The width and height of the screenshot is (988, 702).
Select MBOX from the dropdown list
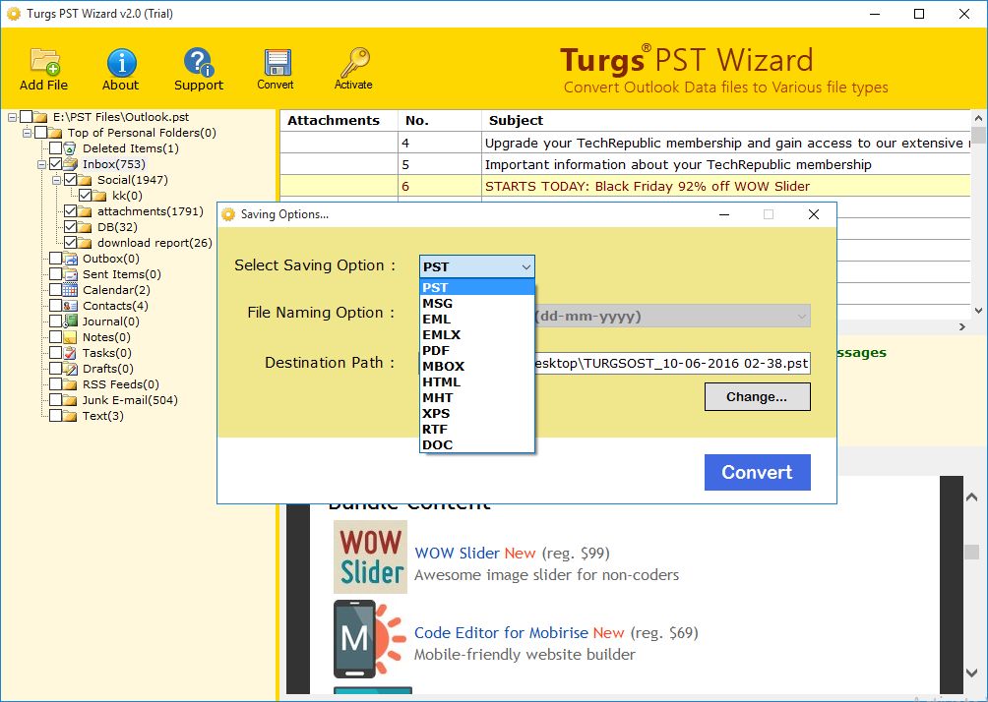click(x=477, y=367)
